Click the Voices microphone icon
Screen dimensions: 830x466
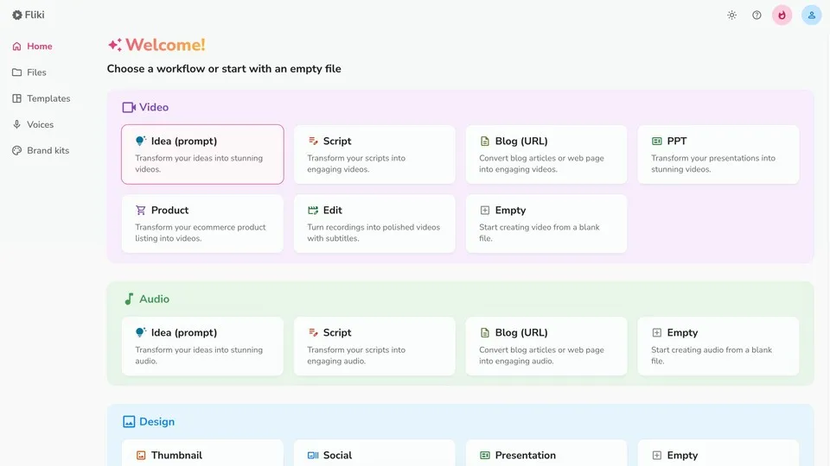tap(17, 124)
